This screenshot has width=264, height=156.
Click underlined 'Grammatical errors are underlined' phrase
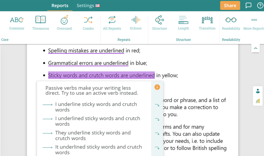88,63
